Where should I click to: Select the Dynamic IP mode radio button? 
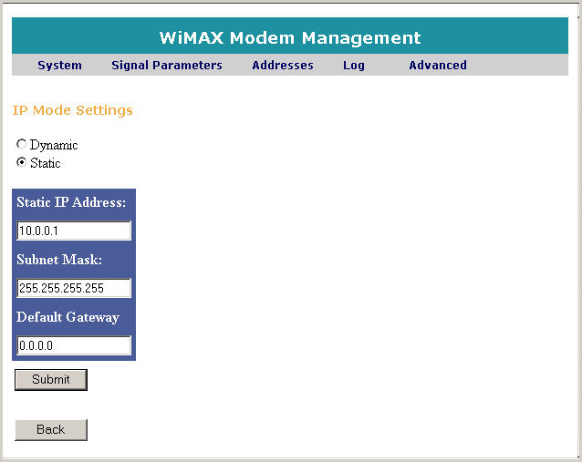tap(22, 145)
